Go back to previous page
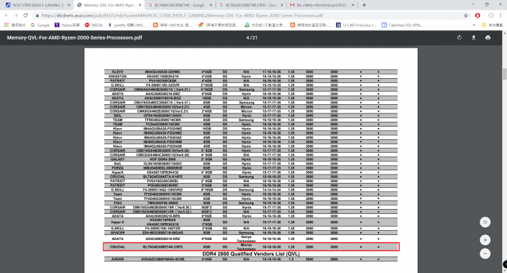 pyautogui.click(x=6, y=15)
